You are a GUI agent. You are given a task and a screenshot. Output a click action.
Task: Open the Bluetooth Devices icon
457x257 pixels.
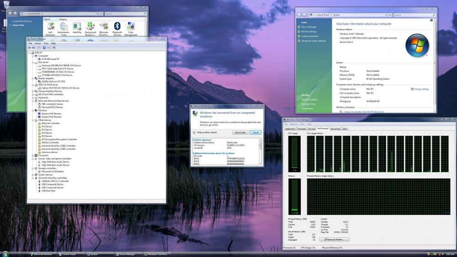point(117,26)
